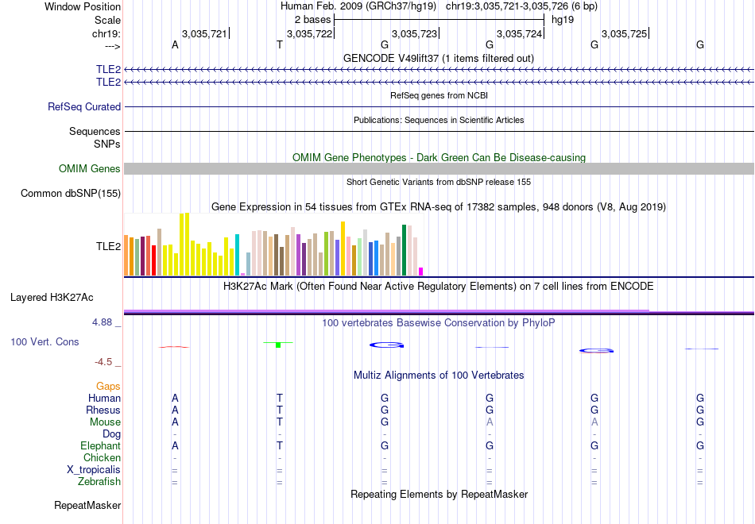Open the GTEx Gene Expression track title

click(439, 207)
